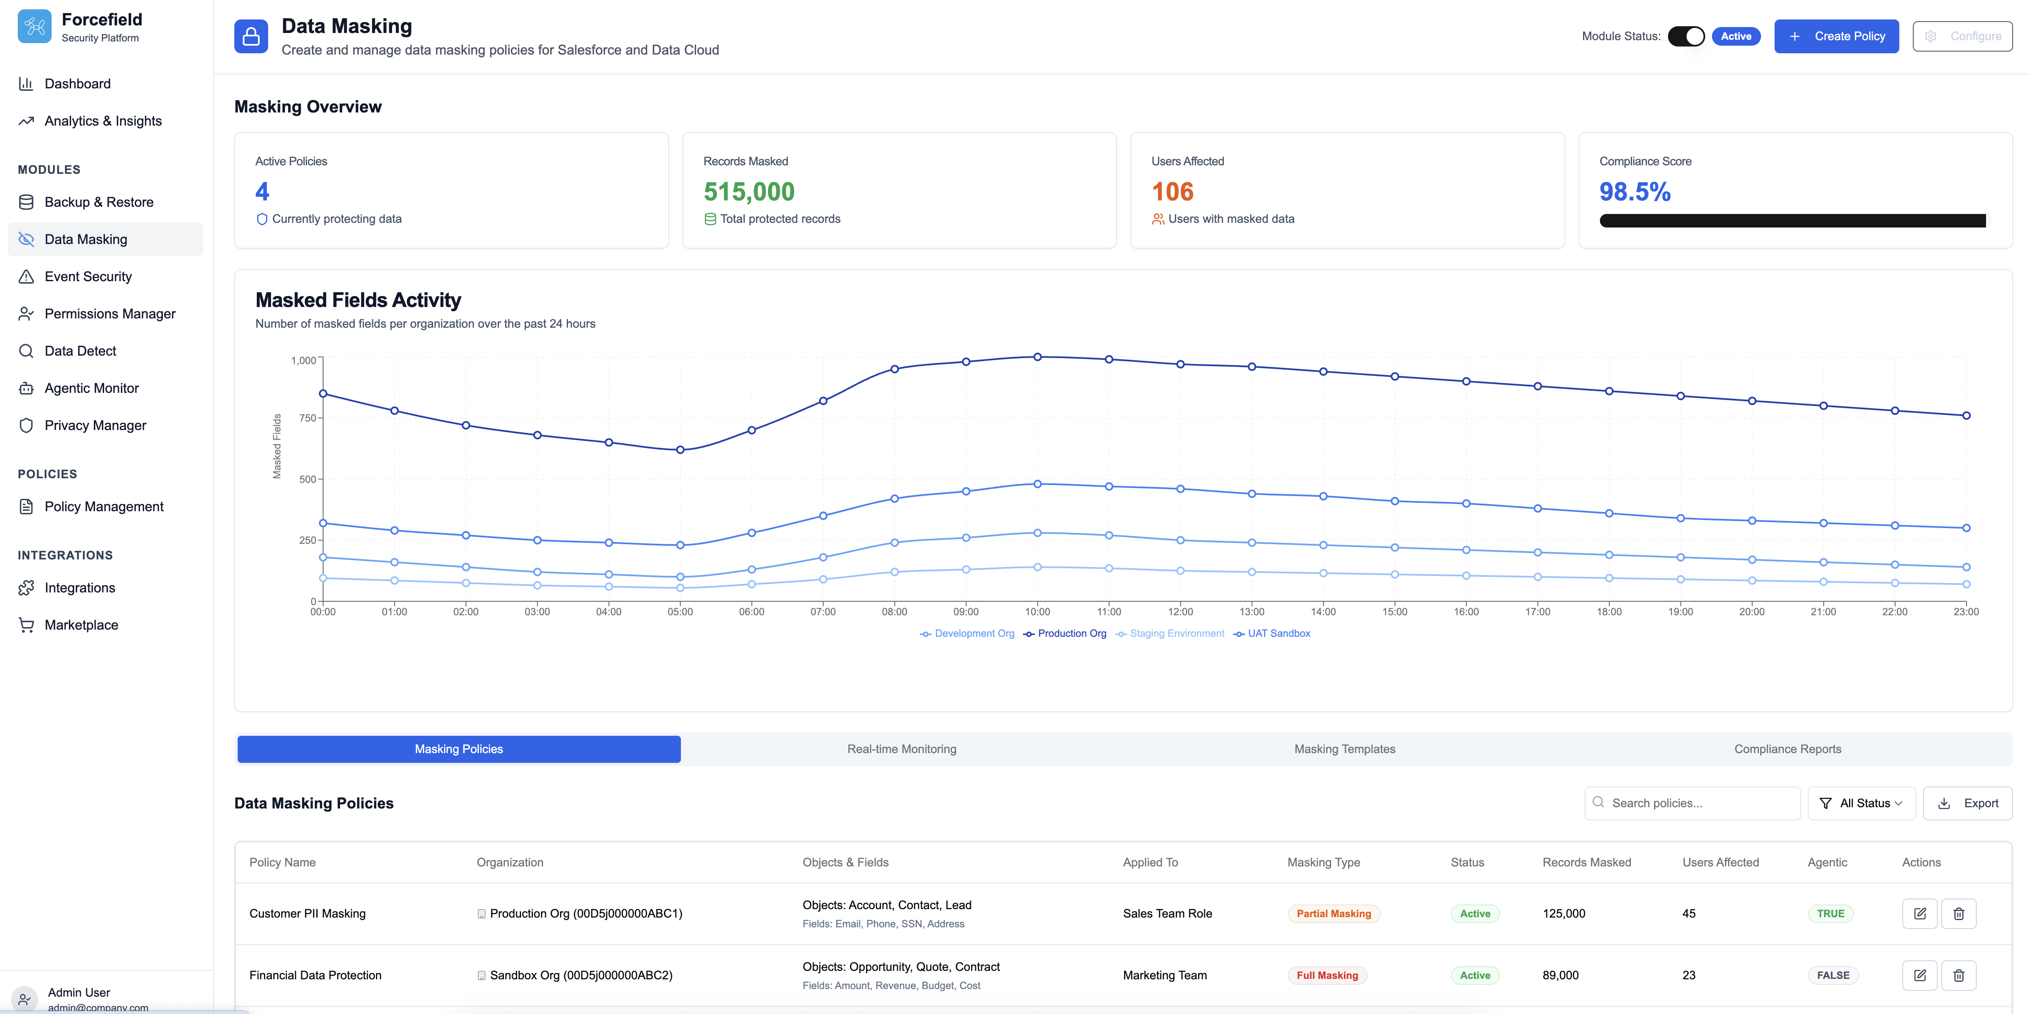
Task: Click the Forcefield logo icon
Action: click(34, 27)
